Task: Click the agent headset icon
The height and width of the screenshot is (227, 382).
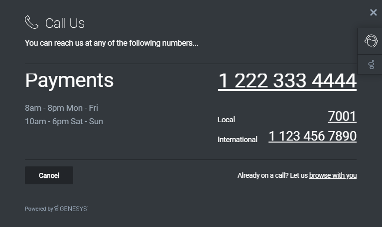Action: coord(371,41)
